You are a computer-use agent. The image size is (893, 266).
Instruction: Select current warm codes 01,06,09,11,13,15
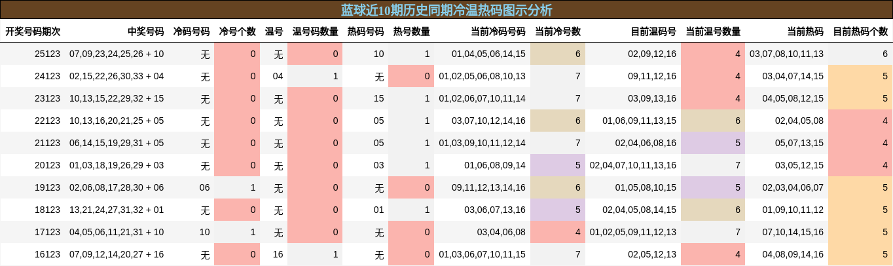pyautogui.click(x=640, y=121)
